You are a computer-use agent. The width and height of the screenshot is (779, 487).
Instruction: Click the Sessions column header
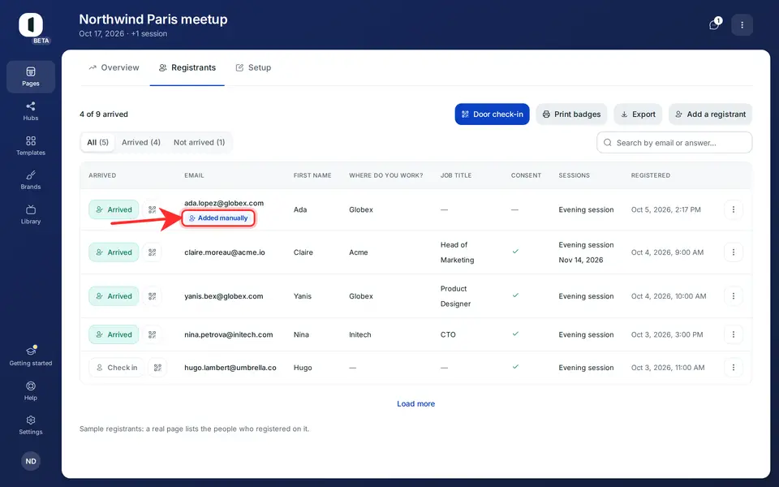coord(575,175)
